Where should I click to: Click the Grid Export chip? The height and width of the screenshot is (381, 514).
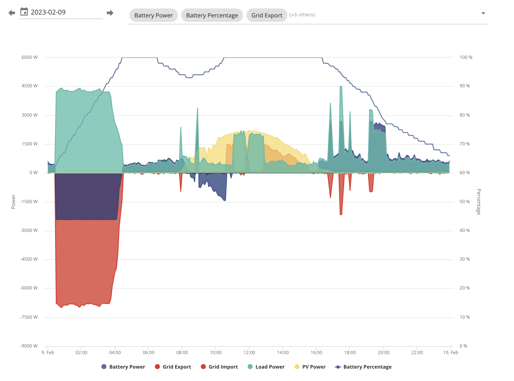tap(267, 15)
